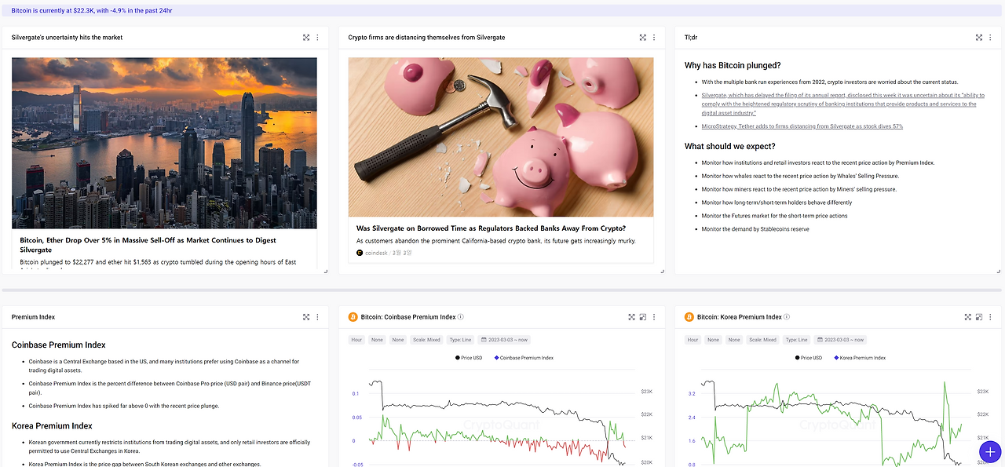Click the Bitcoin is currently at $22.3K banner
The image size is (1005, 467).
[x=502, y=11]
